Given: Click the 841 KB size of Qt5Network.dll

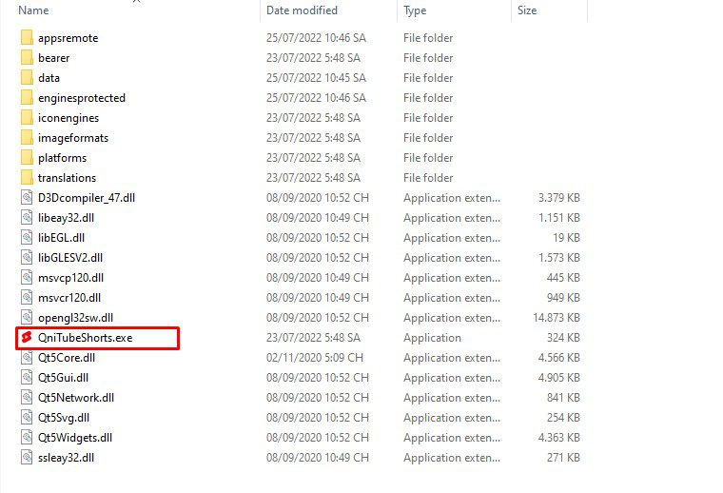Looking at the screenshot, I should click(x=563, y=398).
